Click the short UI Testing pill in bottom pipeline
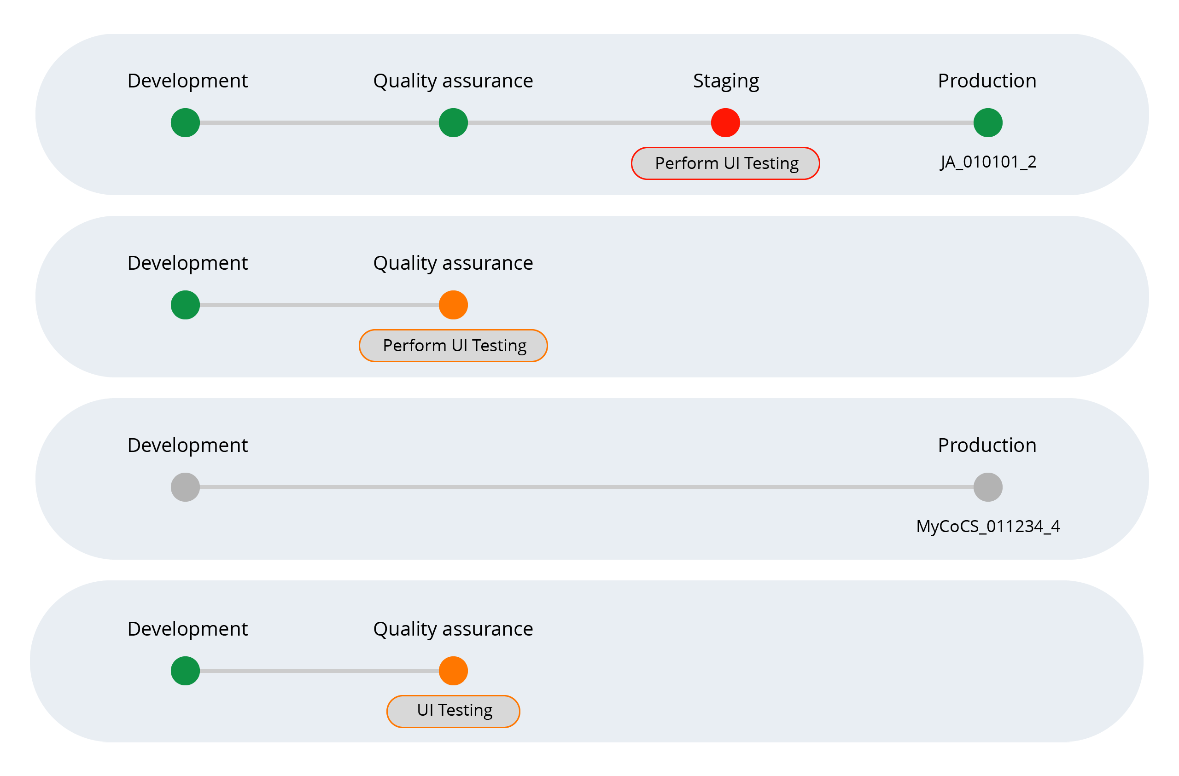 [453, 711]
